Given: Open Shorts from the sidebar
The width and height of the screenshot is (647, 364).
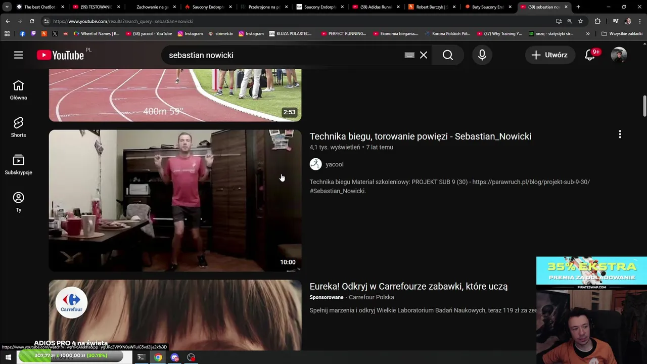Looking at the screenshot, I should pos(18,127).
